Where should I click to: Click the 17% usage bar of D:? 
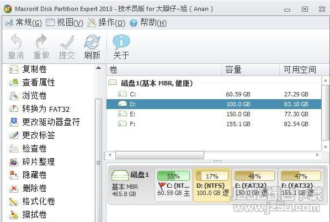(212, 176)
